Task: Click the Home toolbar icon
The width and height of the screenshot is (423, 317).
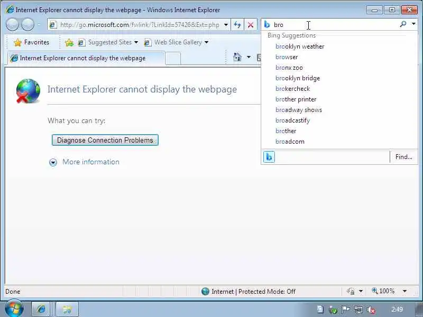Action: click(237, 57)
